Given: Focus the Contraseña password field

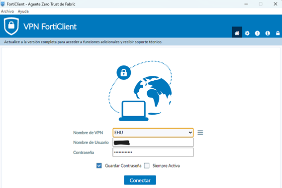Looking at the screenshot, I should coord(153,152).
